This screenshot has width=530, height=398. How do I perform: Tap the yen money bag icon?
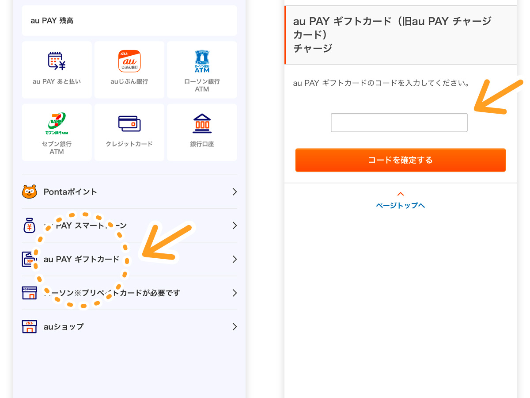(29, 226)
